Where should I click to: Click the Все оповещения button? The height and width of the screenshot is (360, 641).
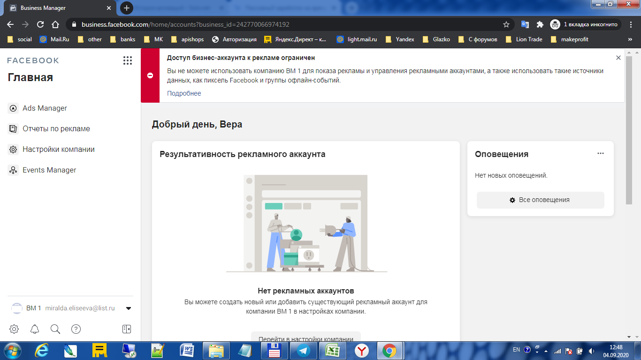tap(541, 200)
